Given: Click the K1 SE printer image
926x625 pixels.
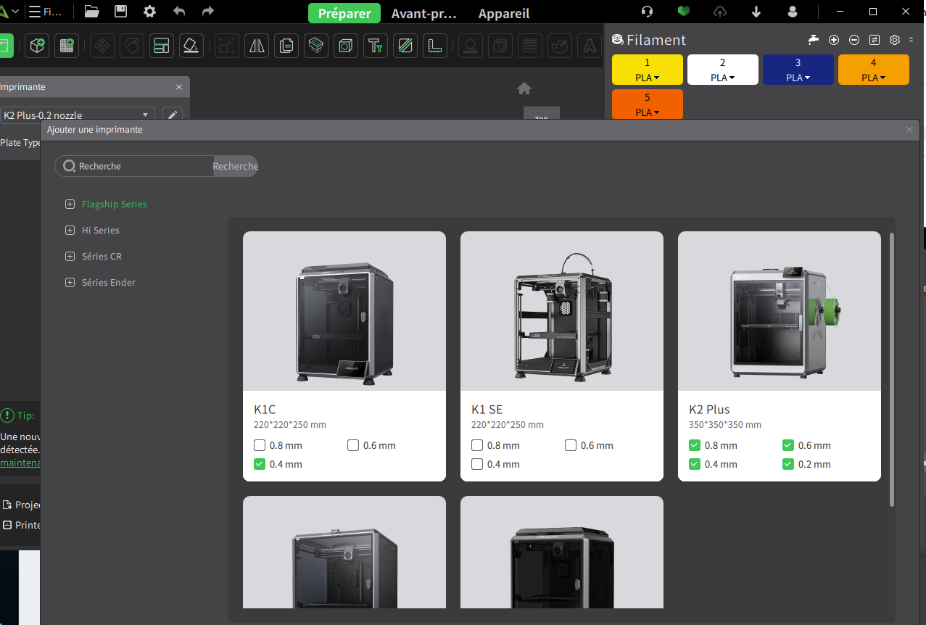Looking at the screenshot, I should tap(562, 311).
